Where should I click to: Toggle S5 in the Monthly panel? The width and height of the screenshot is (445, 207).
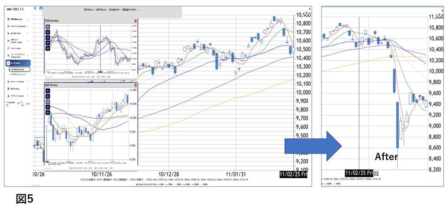[x=48, y=49]
